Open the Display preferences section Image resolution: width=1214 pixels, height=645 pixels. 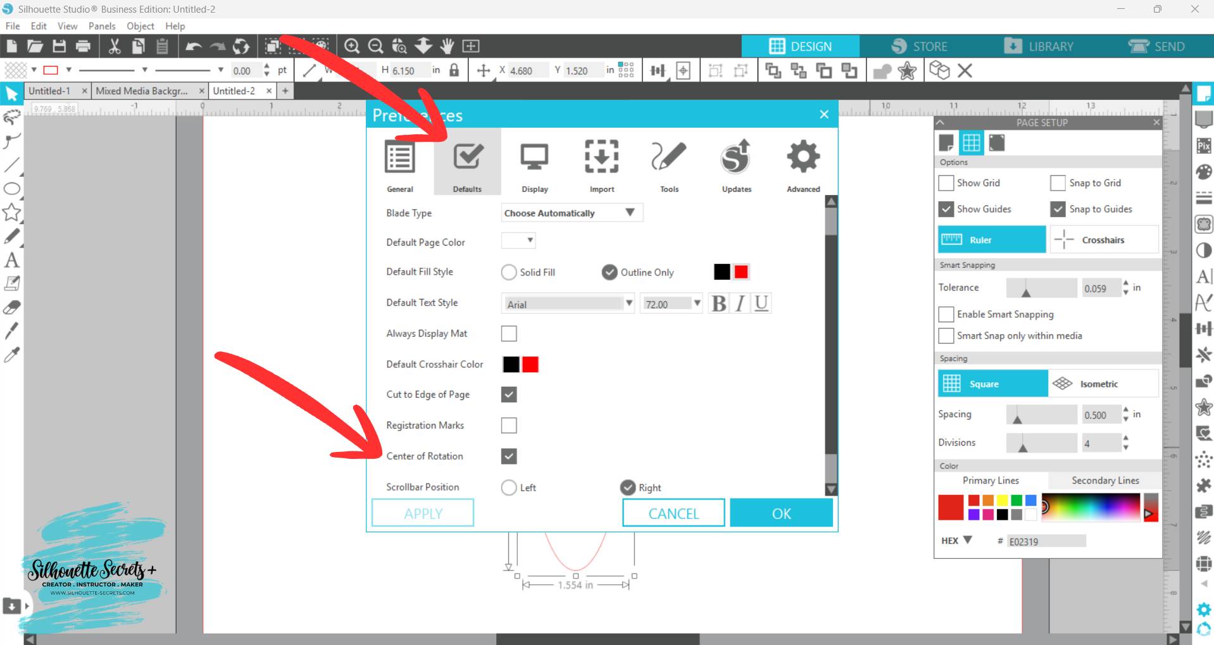(x=534, y=164)
